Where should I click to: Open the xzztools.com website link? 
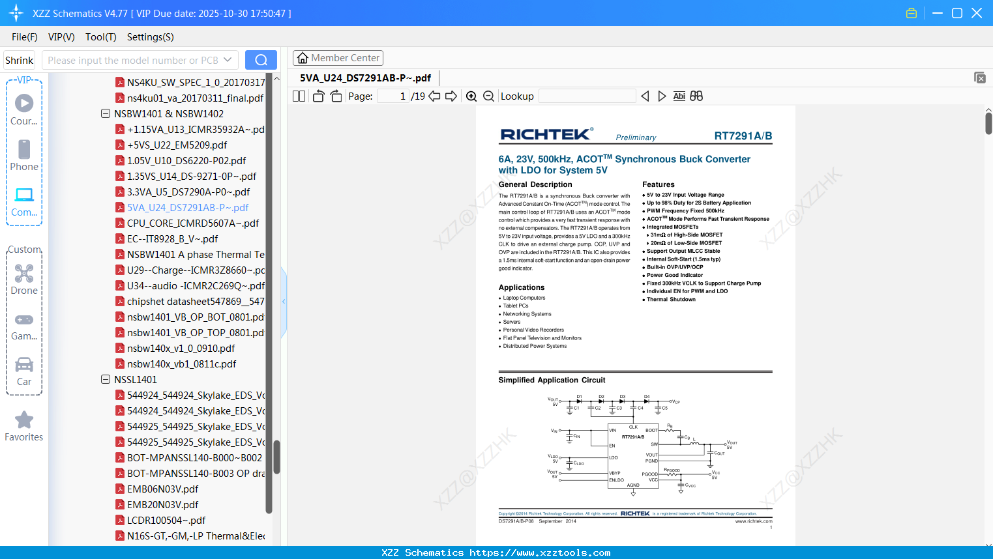[x=540, y=552]
